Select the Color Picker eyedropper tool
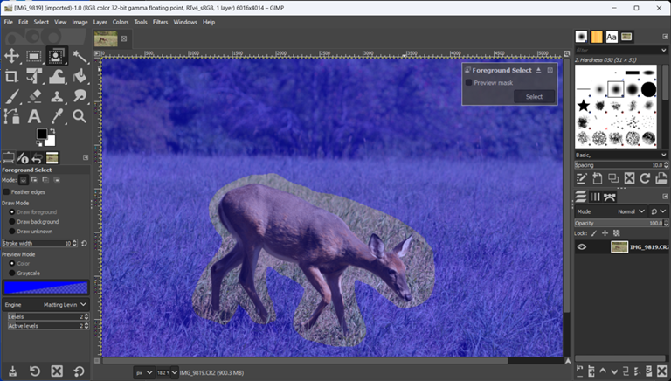This screenshot has height=381, width=671. (x=57, y=116)
